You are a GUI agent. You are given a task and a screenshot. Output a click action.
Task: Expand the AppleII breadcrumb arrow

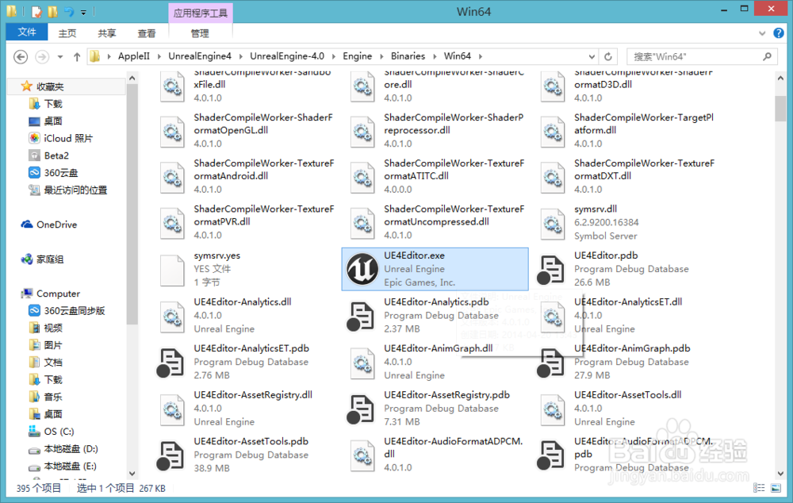point(159,56)
